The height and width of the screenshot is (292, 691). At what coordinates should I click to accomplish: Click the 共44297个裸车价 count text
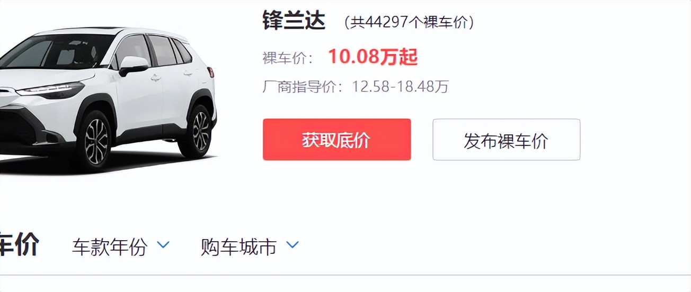coord(409,22)
